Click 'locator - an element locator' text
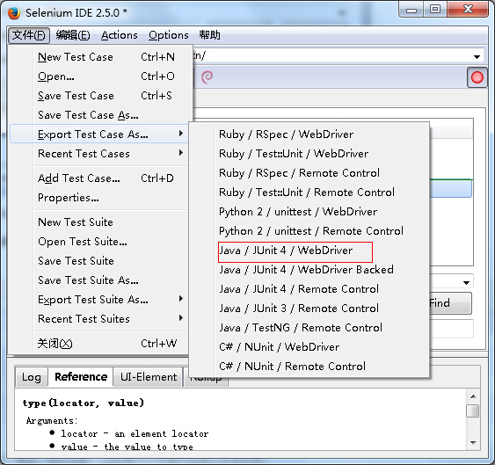The height and width of the screenshot is (465, 495). 135,433
